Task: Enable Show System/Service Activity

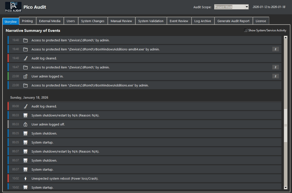Action: [x=245, y=30]
